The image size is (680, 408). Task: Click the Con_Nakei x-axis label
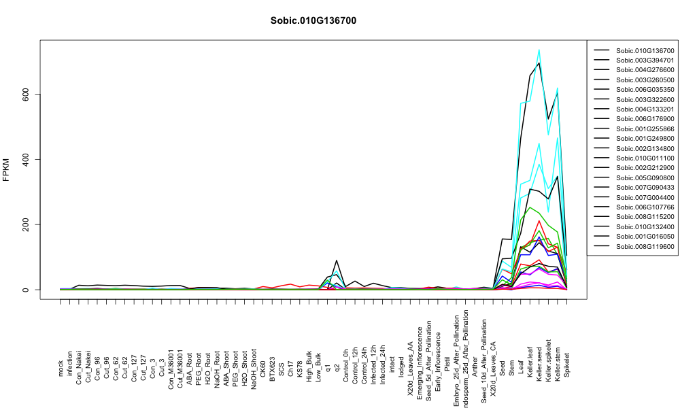79,363
